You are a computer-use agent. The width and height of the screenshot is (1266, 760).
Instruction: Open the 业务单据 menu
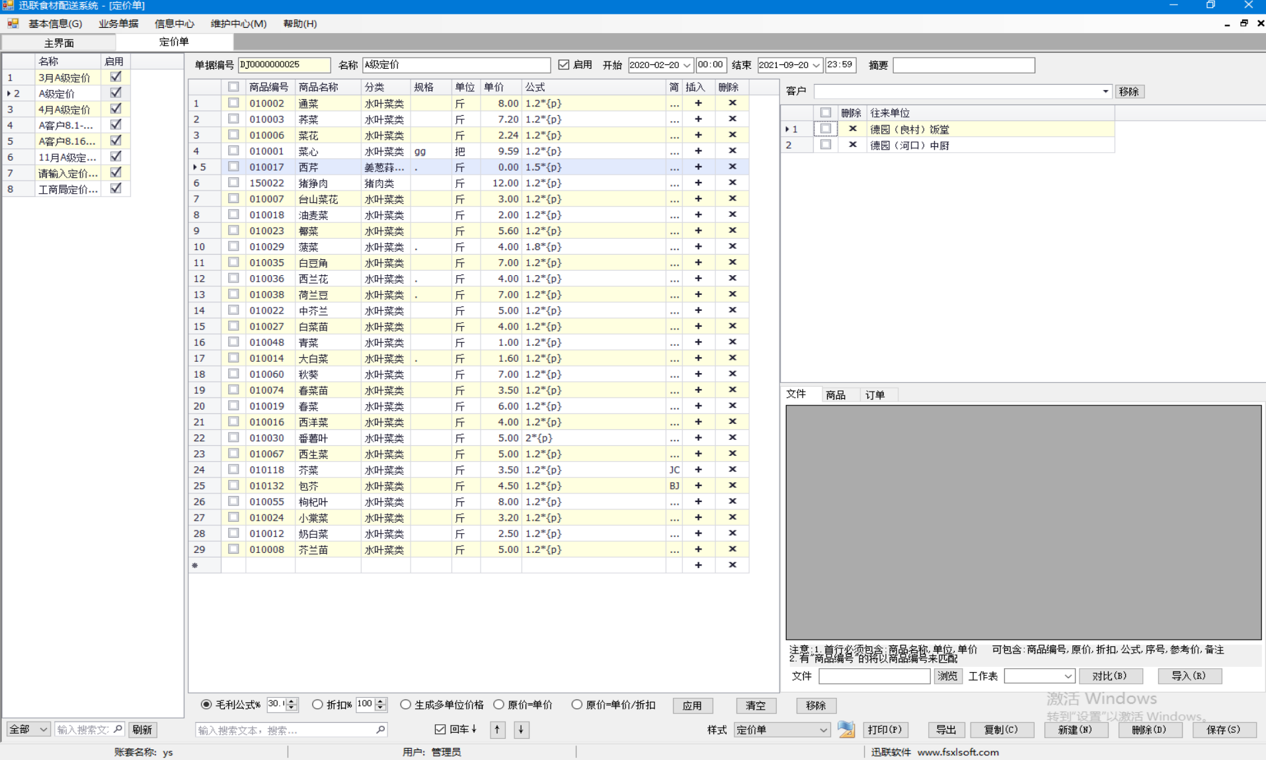pos(118,24)
